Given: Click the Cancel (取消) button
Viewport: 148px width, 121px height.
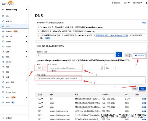Looking at the screenshot, I should tap(135, 89).
